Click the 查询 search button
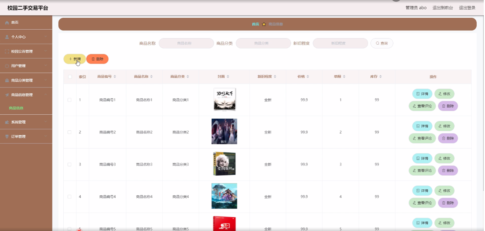The width and height of the screenshot is (485, 231). pos(382,43)
